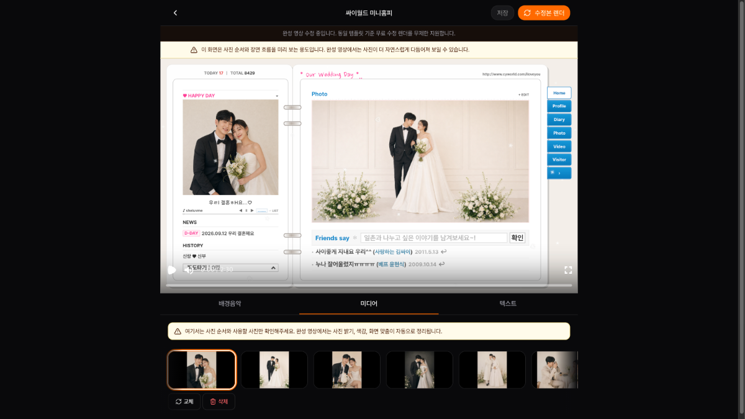Click the refresh icon inside 수정본 렌더 button

point(528,13)
